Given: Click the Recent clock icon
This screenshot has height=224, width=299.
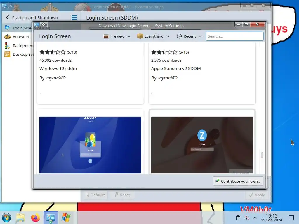Looking at the screenshot, I should click(x=179, y=36).
